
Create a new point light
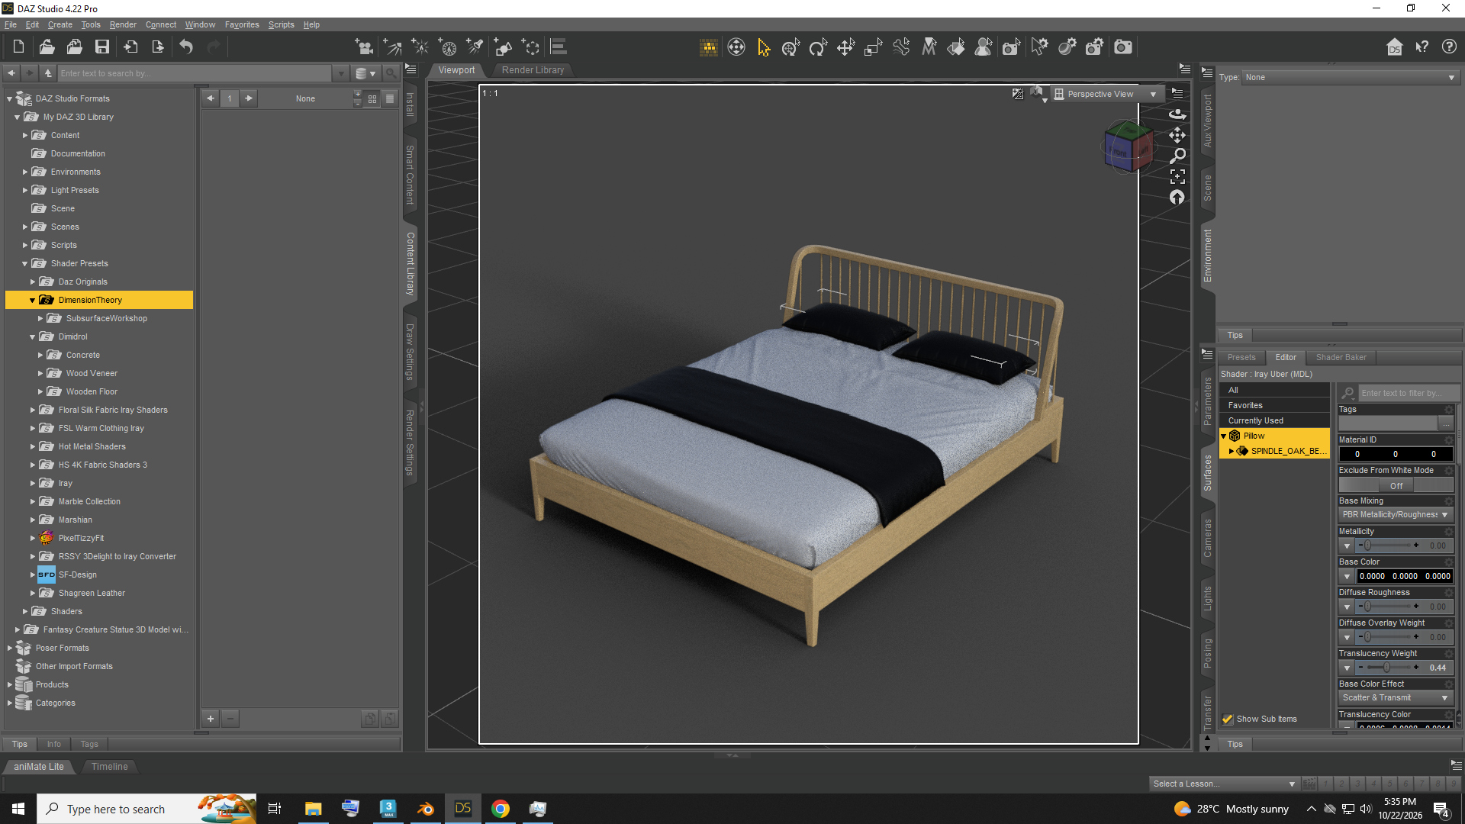(420, 47)
